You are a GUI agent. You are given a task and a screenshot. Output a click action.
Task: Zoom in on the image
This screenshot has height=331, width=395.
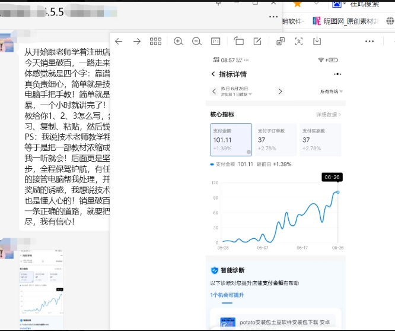pyautogui.click(x=179, y=42)
